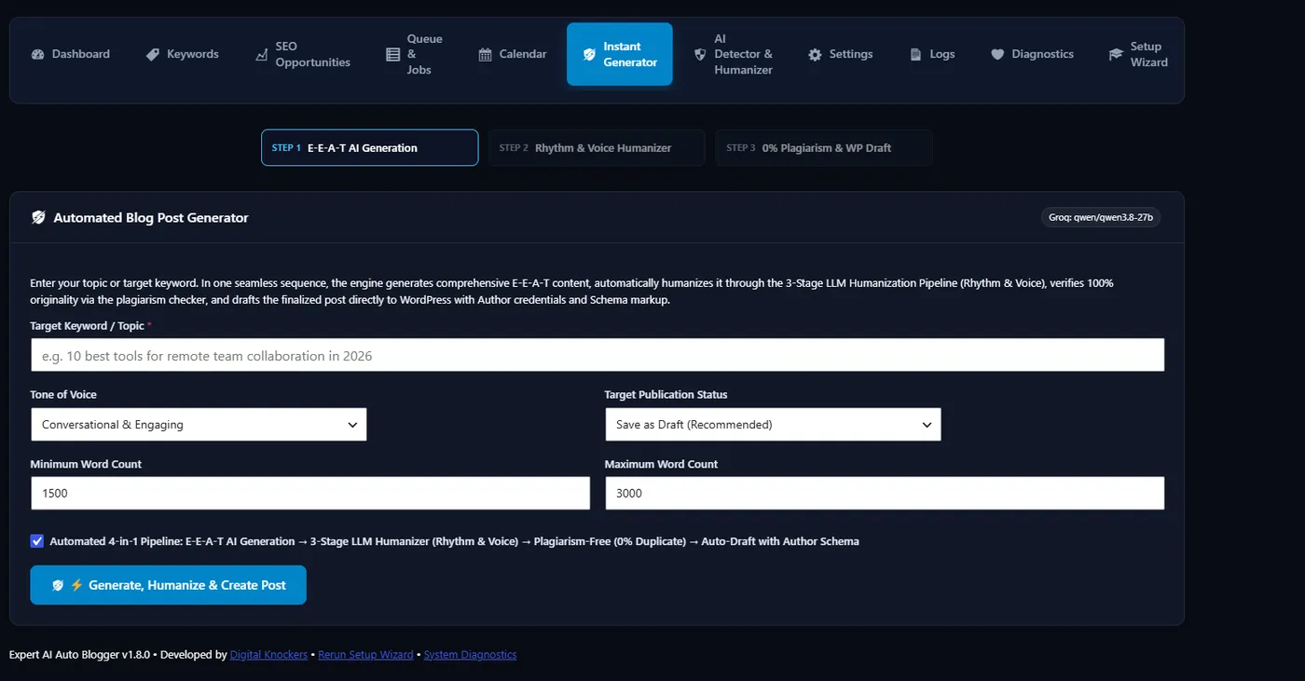Select Step 3 0% Plagiarism & WP Draft
The image size is (1305, 681).
[x=824, y=147]
